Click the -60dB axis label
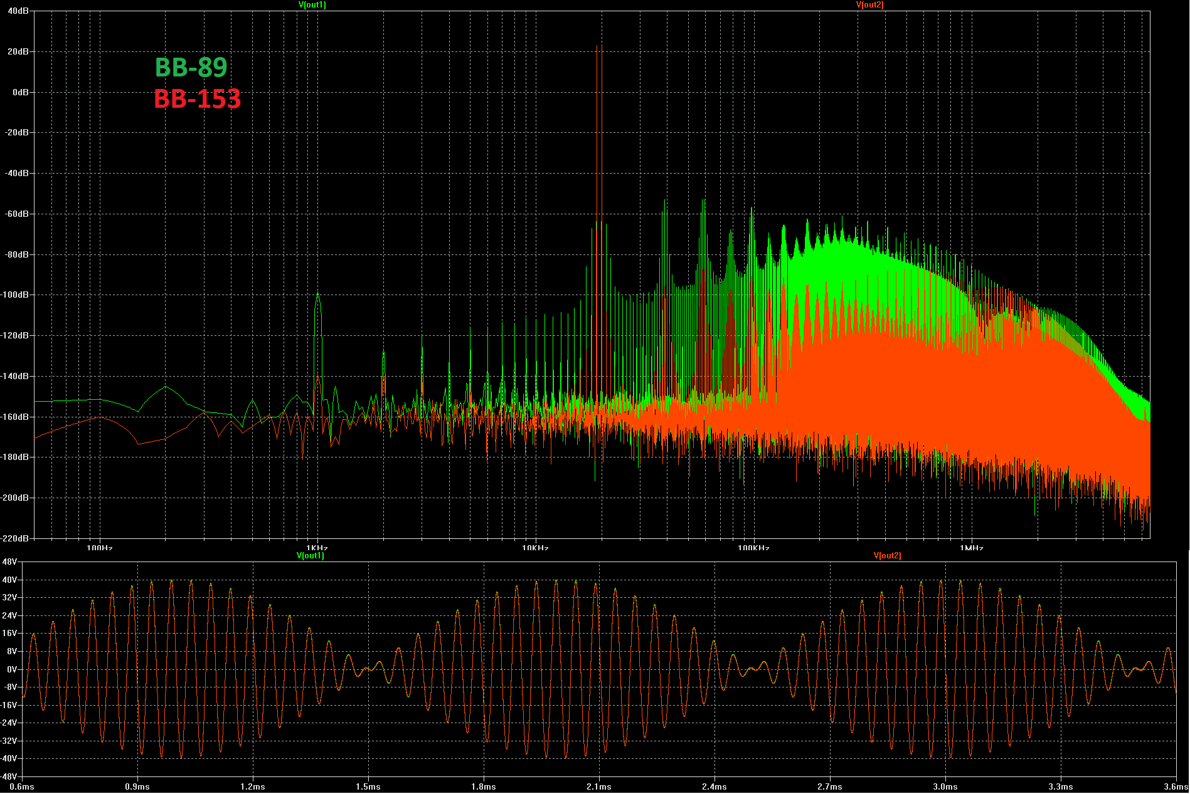The width and height of the screenshot is (1190, 794). coord(17,214)
